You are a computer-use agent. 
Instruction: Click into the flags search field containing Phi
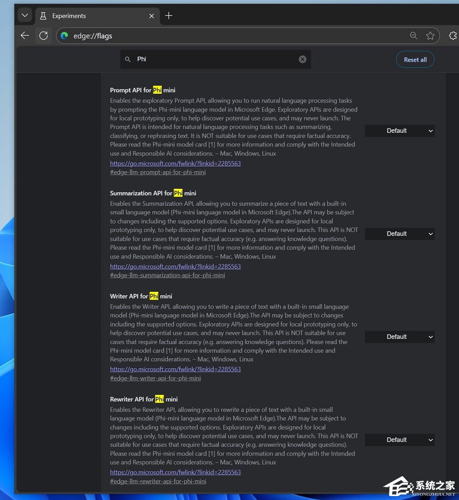click(215, 59)
